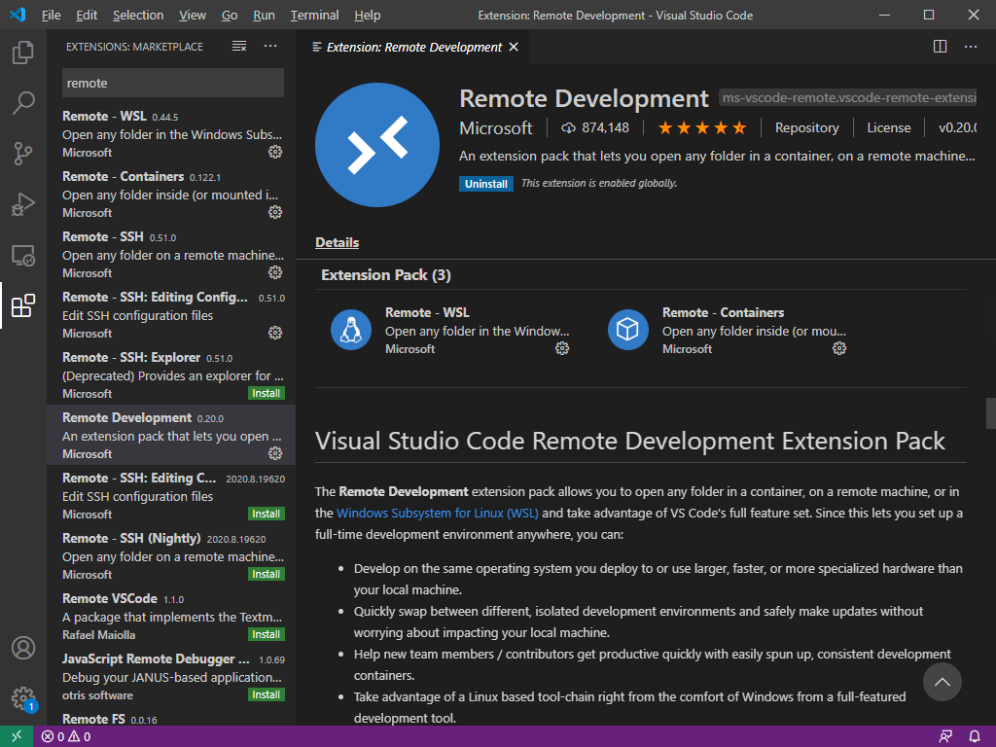Image resolution: width=996 pixels, height=747 pixels.
Task: Select the Extensions view icon
Action: 23,305
